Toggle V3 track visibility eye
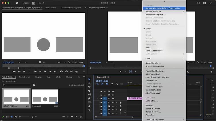 [x=113, y=91]
